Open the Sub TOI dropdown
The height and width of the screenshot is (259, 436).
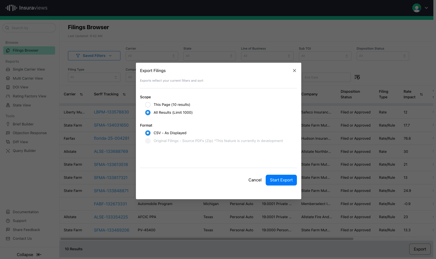pyautogui.click(x=325, y=56)
